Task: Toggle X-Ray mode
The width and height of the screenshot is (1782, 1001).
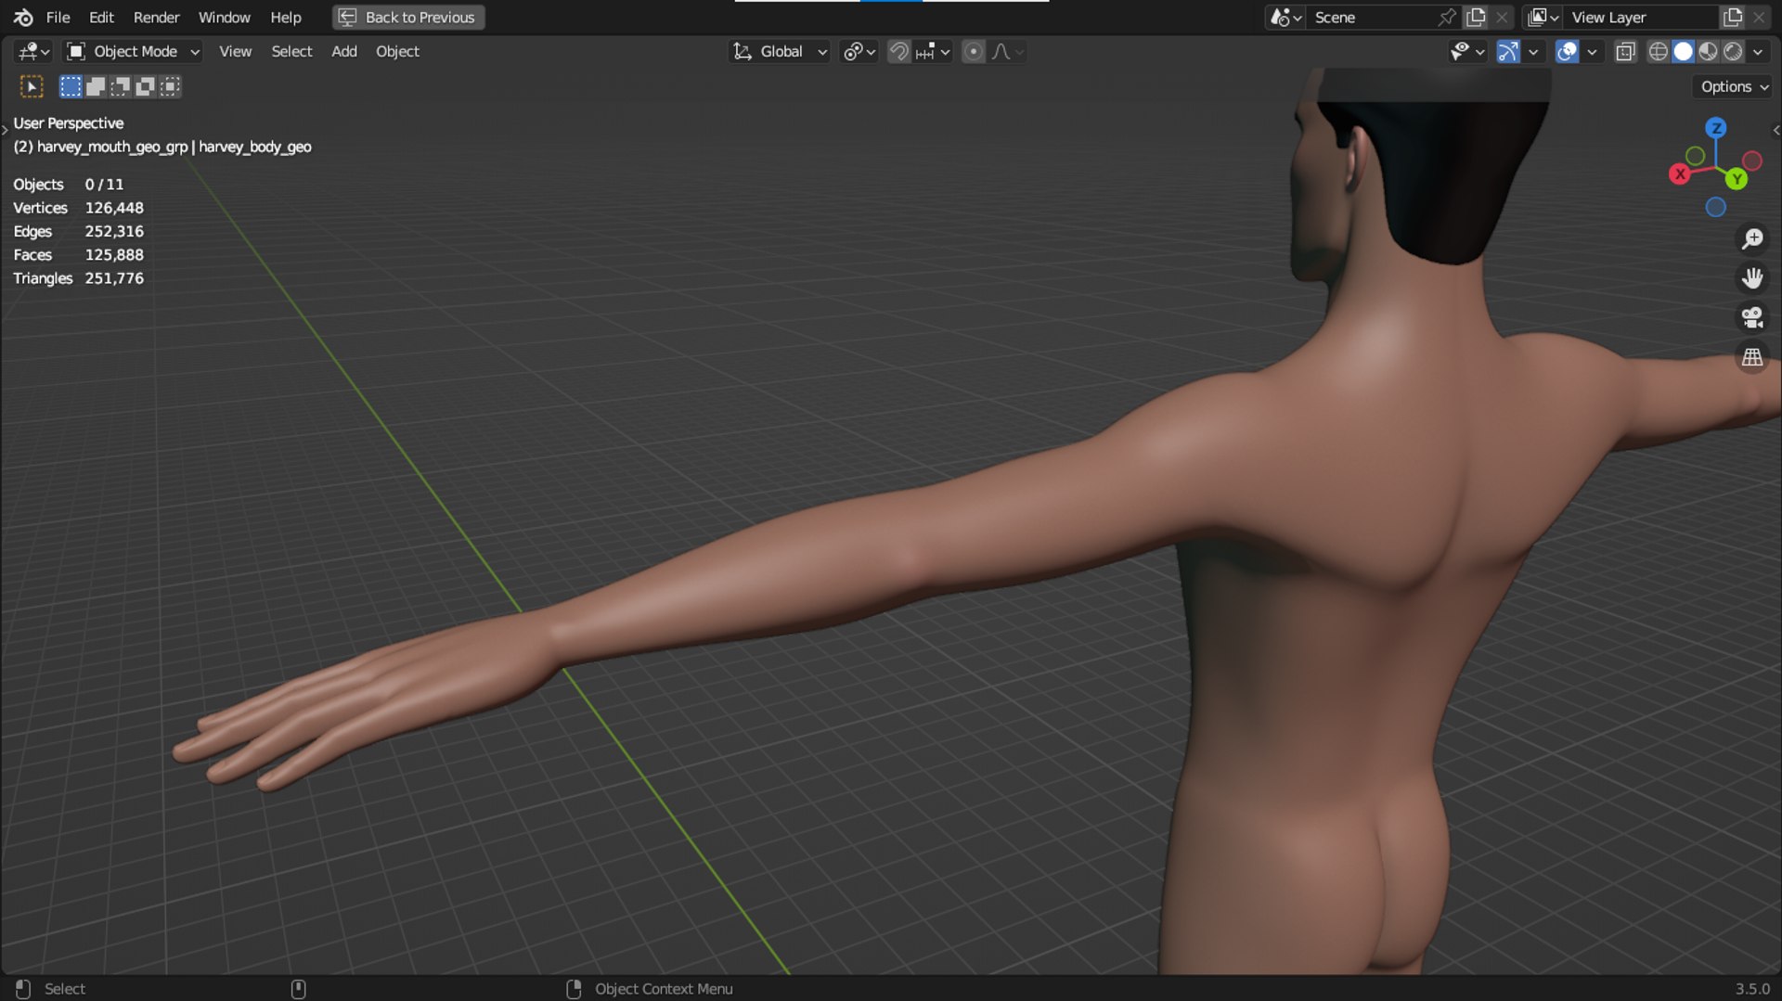Action: [1625, 51]
